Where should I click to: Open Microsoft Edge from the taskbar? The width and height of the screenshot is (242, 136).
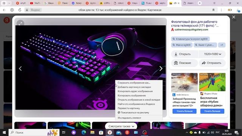(x=84, y=133)
